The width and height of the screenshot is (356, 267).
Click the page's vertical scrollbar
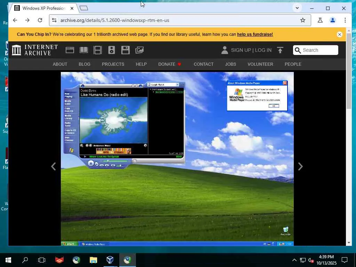[x=349, y=71]
